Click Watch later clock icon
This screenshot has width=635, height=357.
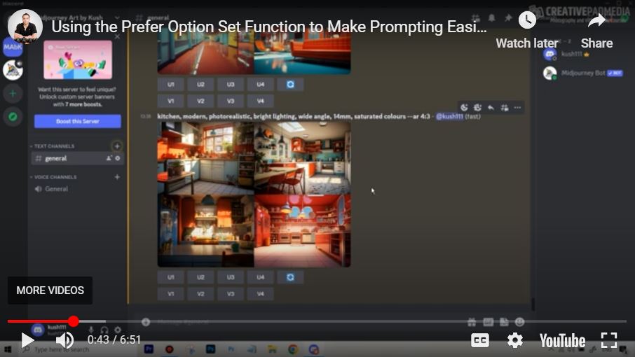coord(527,20)
